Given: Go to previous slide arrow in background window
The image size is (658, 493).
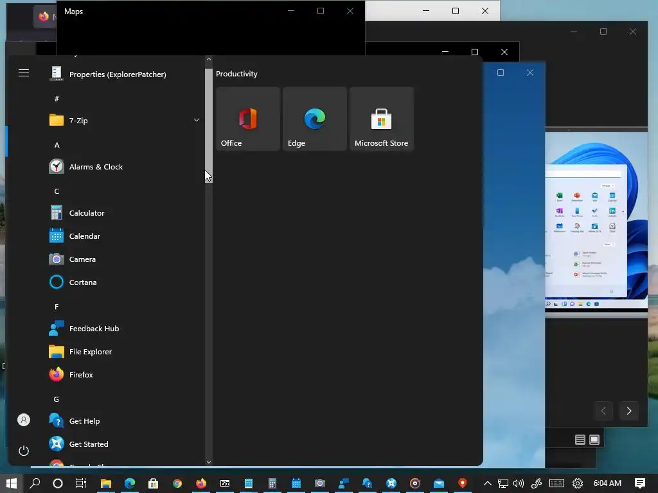Looking at the screenshot, I should [603, 411].
